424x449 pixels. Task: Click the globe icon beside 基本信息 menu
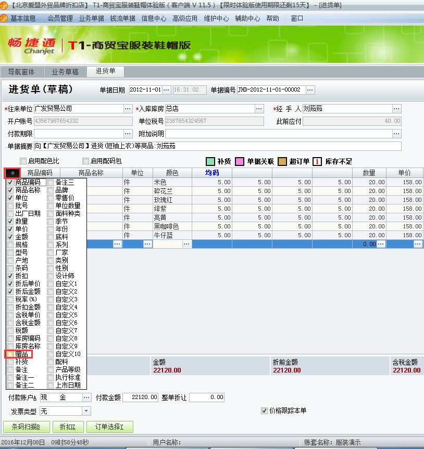tap(6, 18)
